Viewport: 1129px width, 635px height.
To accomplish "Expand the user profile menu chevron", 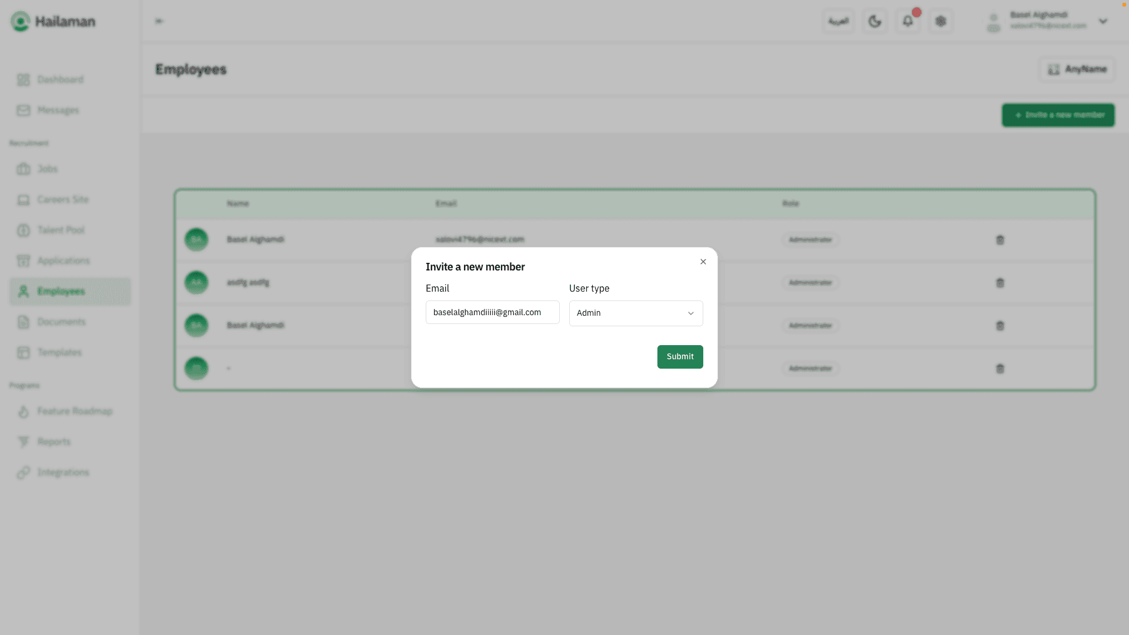I will 1103,22.
